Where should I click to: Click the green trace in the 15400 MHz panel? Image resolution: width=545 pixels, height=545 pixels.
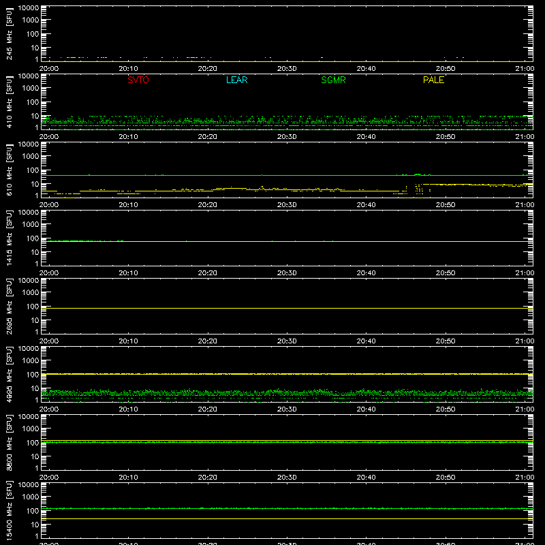click(287, 508)
